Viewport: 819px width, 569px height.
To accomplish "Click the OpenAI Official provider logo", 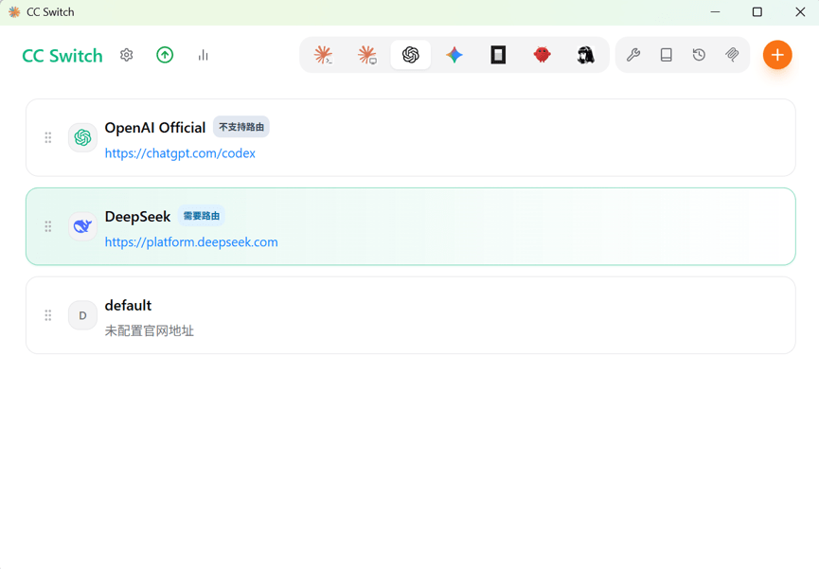I will coord(82,137).
